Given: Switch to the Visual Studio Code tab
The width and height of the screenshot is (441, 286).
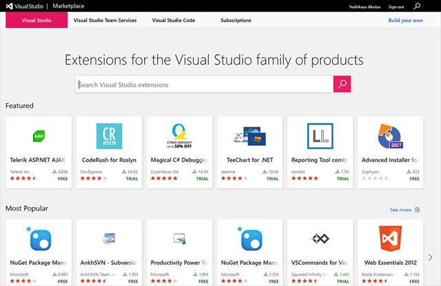Looking at the screenshot, I should (174, 20).
